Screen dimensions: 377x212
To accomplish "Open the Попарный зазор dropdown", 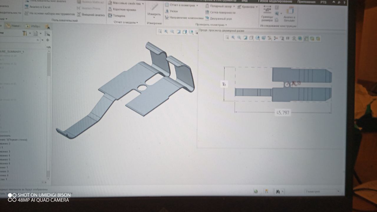I will (234, 6).
